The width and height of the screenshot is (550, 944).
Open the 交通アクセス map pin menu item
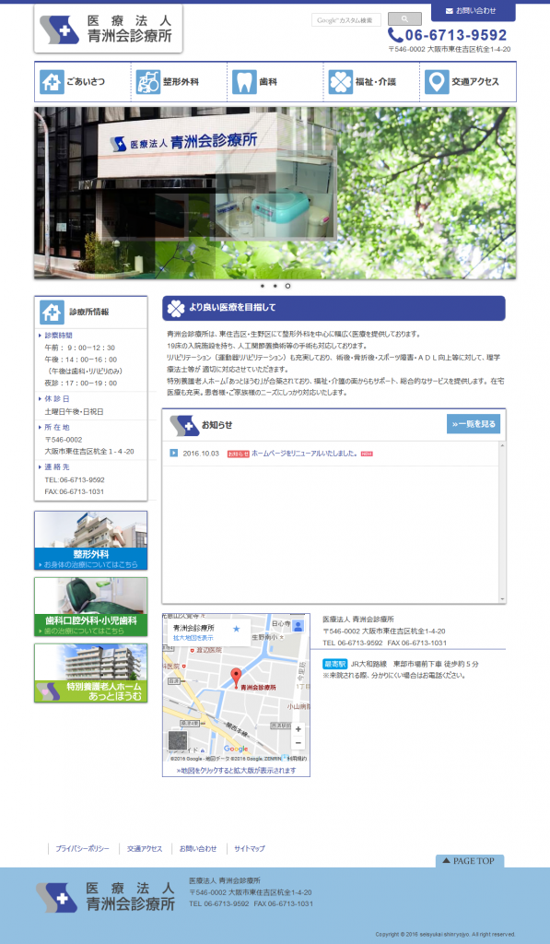point(468,82)
